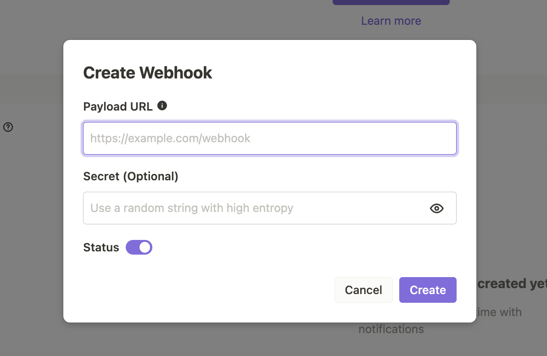Select the https://example.com/webhook placeholder field
The height and width of the screenshot is (356, 547).
point(270,138)
